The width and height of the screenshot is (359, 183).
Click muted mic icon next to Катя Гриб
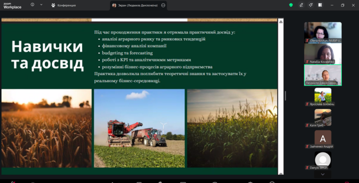pos(307,126)
